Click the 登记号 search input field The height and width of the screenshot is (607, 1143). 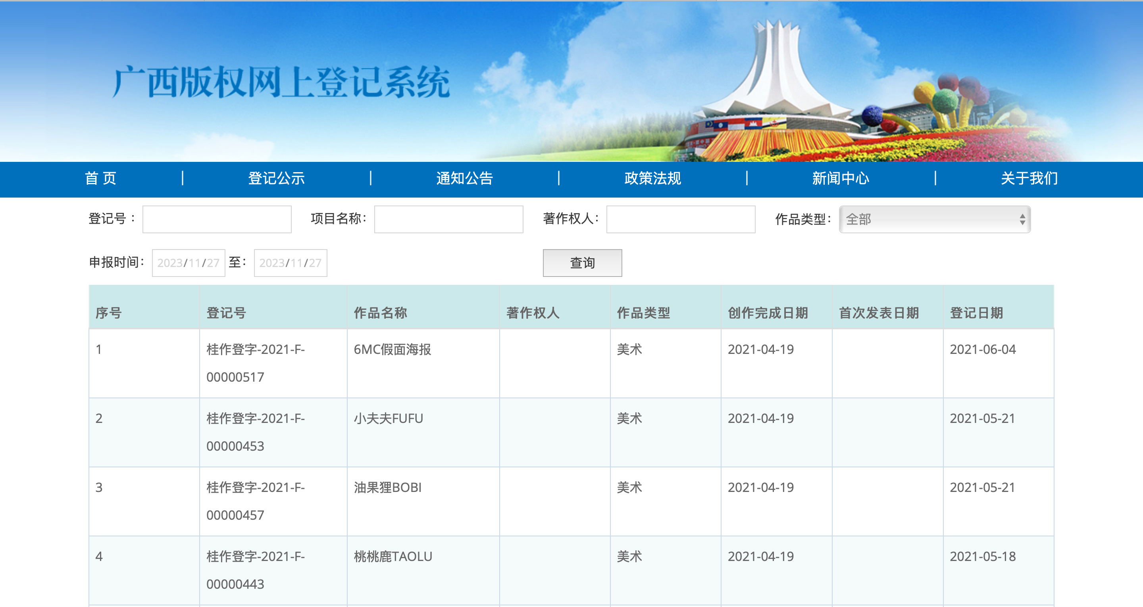217,219
